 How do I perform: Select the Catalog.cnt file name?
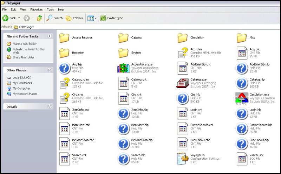139,79
